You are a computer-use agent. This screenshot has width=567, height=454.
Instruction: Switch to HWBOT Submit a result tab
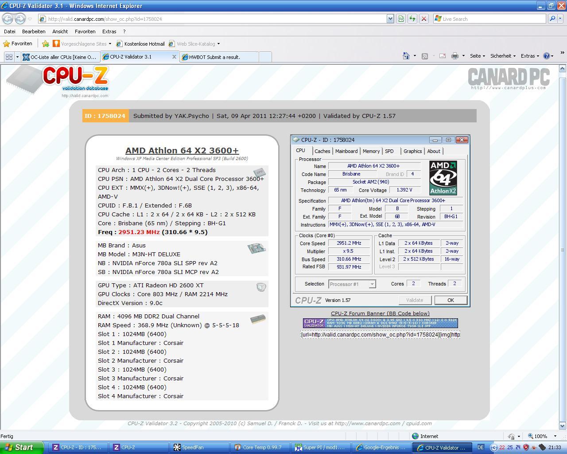coord(219,57)
